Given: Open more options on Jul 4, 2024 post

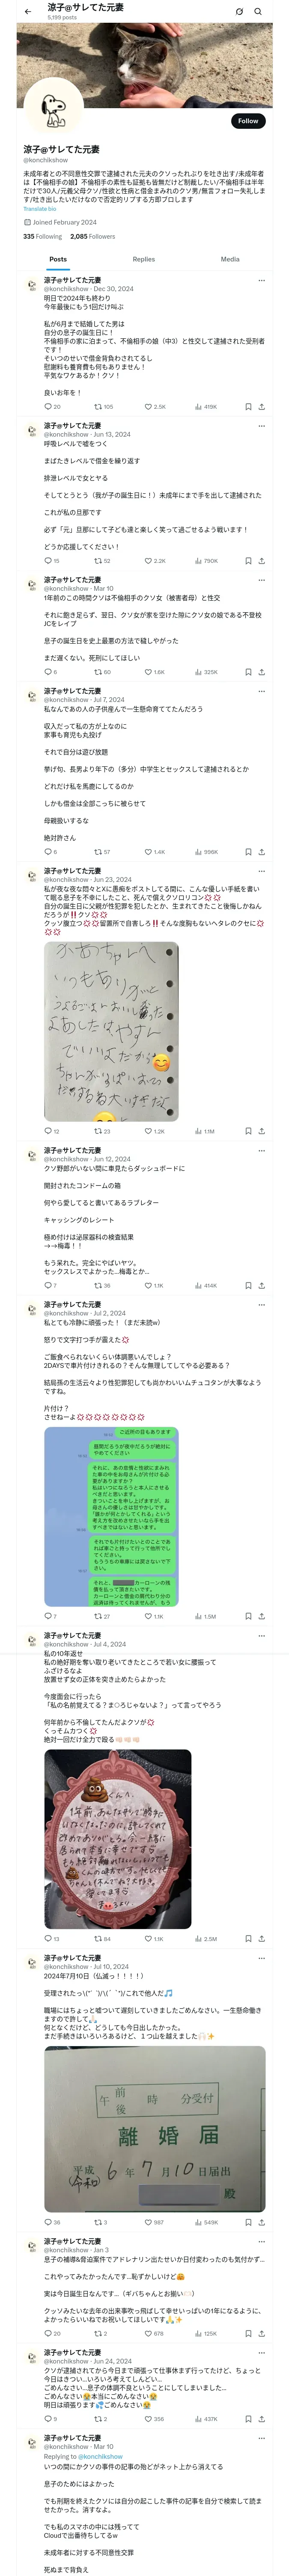Looking at the screenshot, I should 261,1636.
